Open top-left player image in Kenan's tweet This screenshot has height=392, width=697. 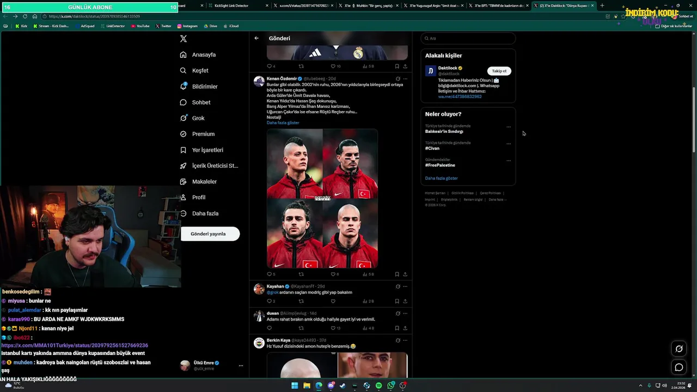click(x=295, y=163)
